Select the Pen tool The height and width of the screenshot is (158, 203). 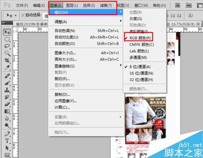pos(7,134)
